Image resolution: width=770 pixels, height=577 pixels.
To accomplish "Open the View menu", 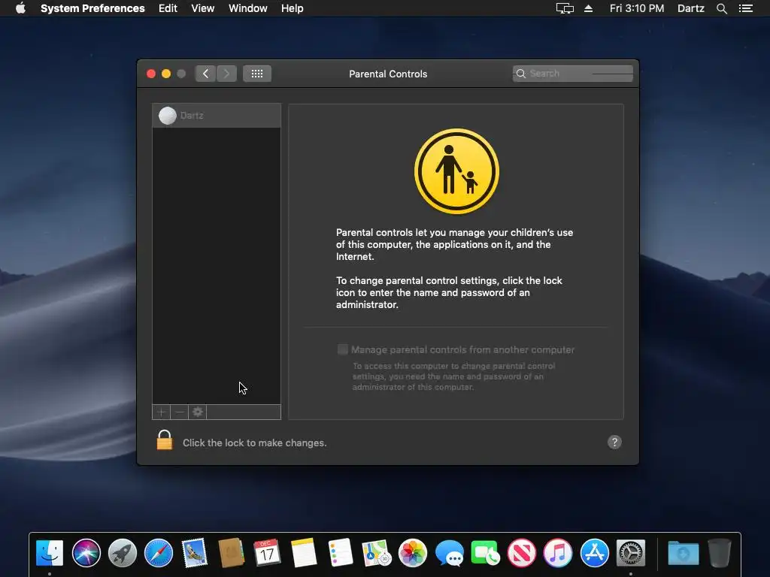I will pyautogui.click(x=203, y=8).
